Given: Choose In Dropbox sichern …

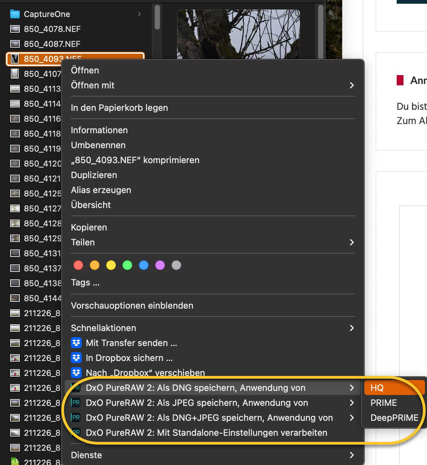Looking at the screenshot, I should 129,358.
